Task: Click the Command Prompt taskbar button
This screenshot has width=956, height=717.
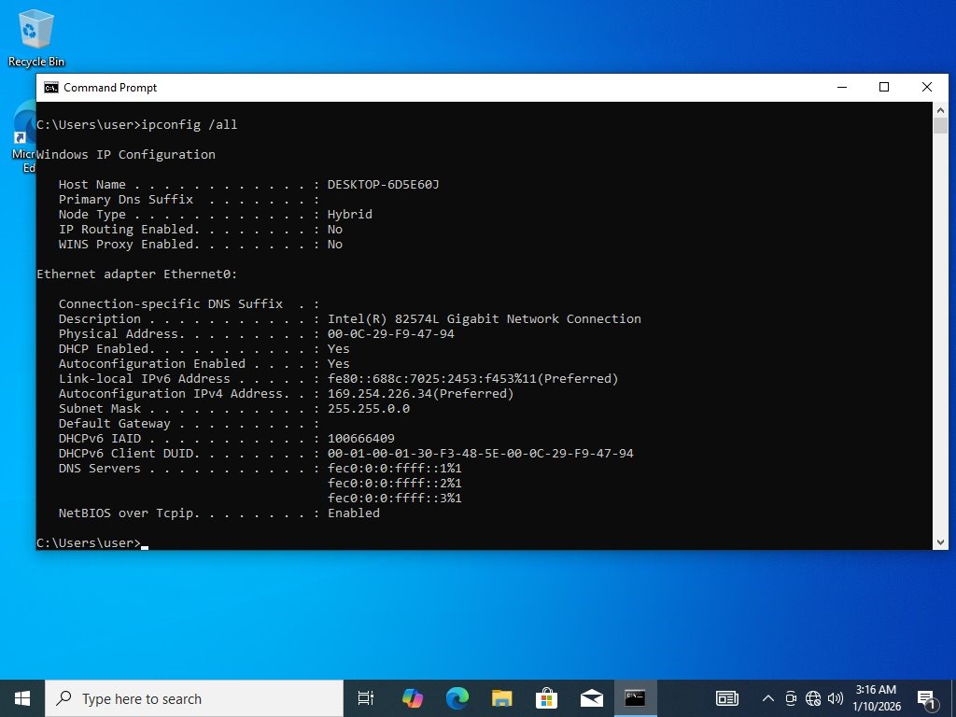Action: click(636, 698)
